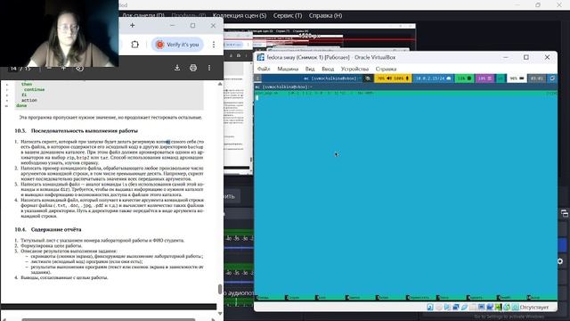Open Chrome three-dot menu
This screenshot has width=570, height=321.
214,45
